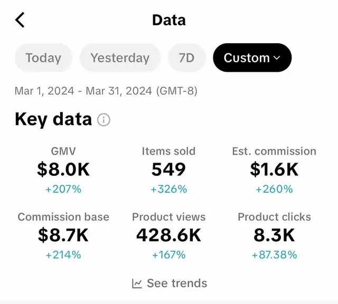Select the GMV $8.0K metric

pyautogui.click(x=63, y=169)
